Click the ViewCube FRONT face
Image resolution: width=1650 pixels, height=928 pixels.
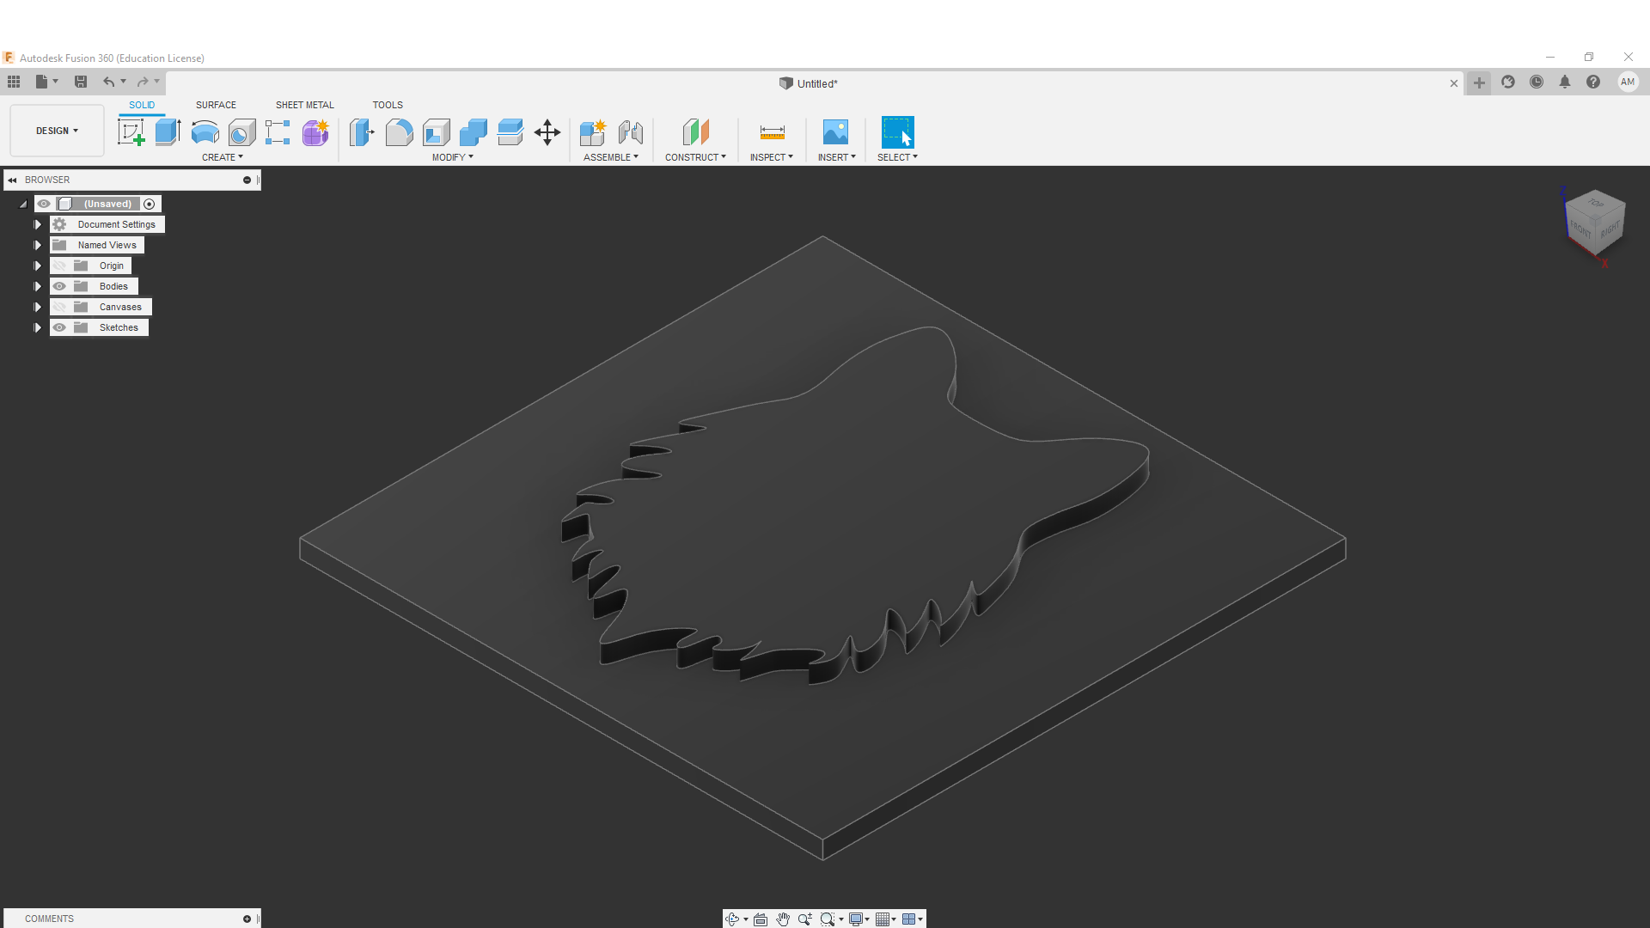(x=1580, y=229)
